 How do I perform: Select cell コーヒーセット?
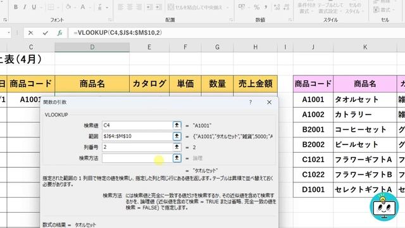pos(365,129)
